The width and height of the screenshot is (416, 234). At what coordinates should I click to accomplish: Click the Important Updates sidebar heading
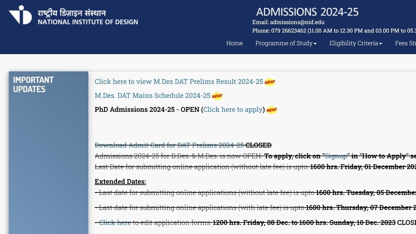pos(33,84)
